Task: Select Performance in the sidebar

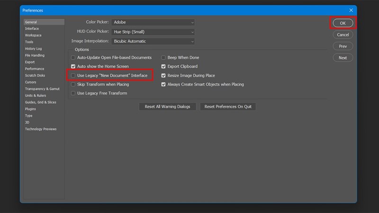Action: (35, 69)
